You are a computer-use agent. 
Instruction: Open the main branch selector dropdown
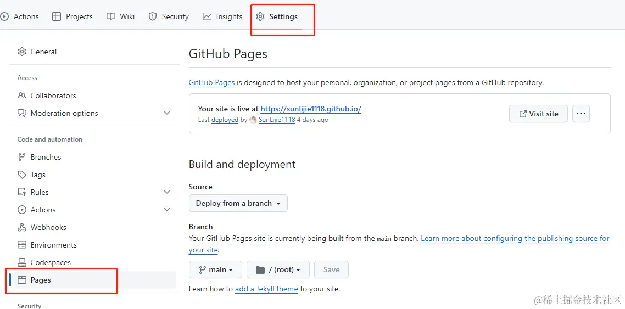click(216, 269)
